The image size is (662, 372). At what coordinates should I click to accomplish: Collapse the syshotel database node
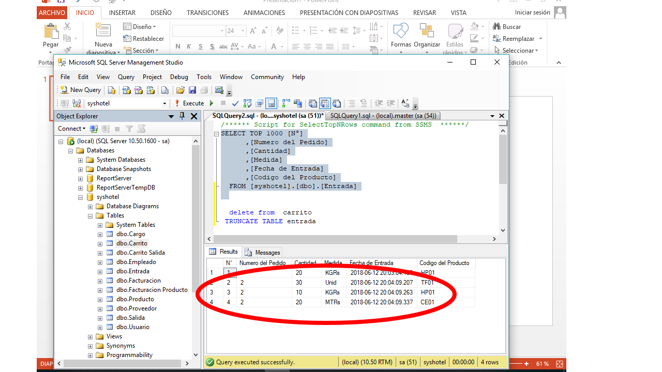point(81,197)
